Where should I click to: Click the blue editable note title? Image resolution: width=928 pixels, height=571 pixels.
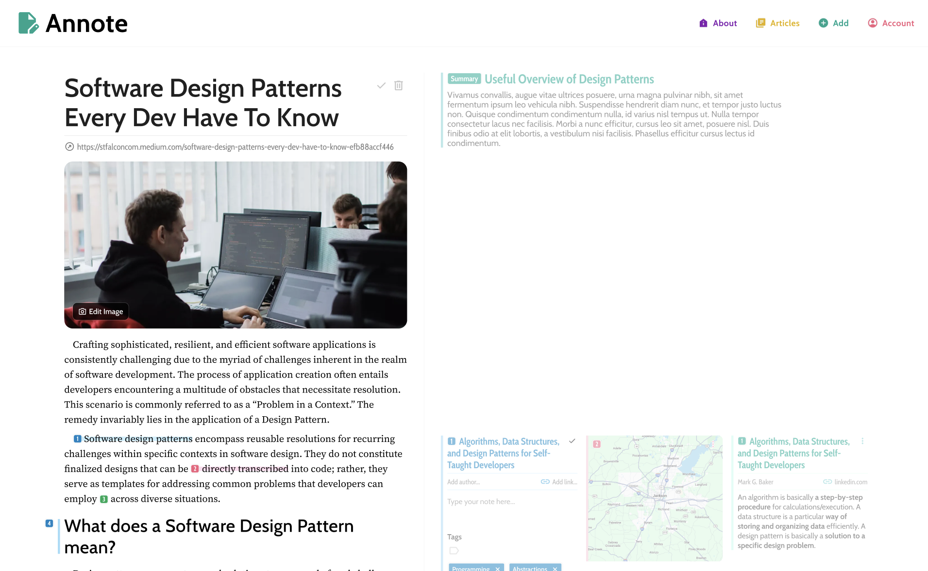point(503,453)
